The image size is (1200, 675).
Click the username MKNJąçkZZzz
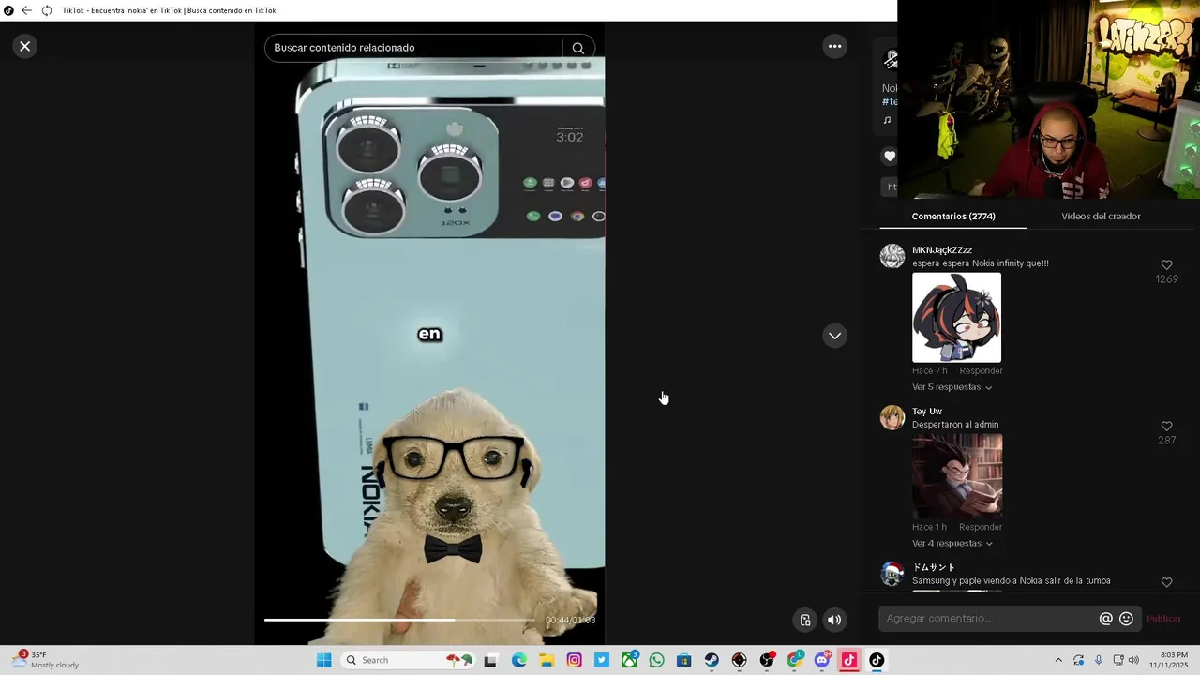942,250
